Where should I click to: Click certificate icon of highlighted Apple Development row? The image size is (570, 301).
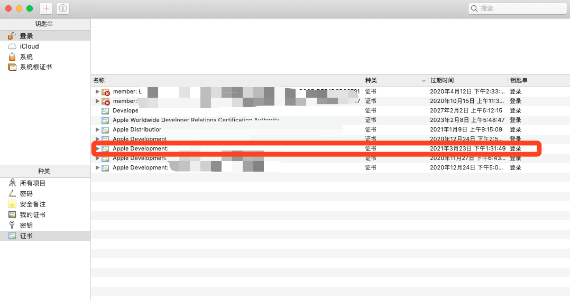pyautogui.click(x=105, y=148)
